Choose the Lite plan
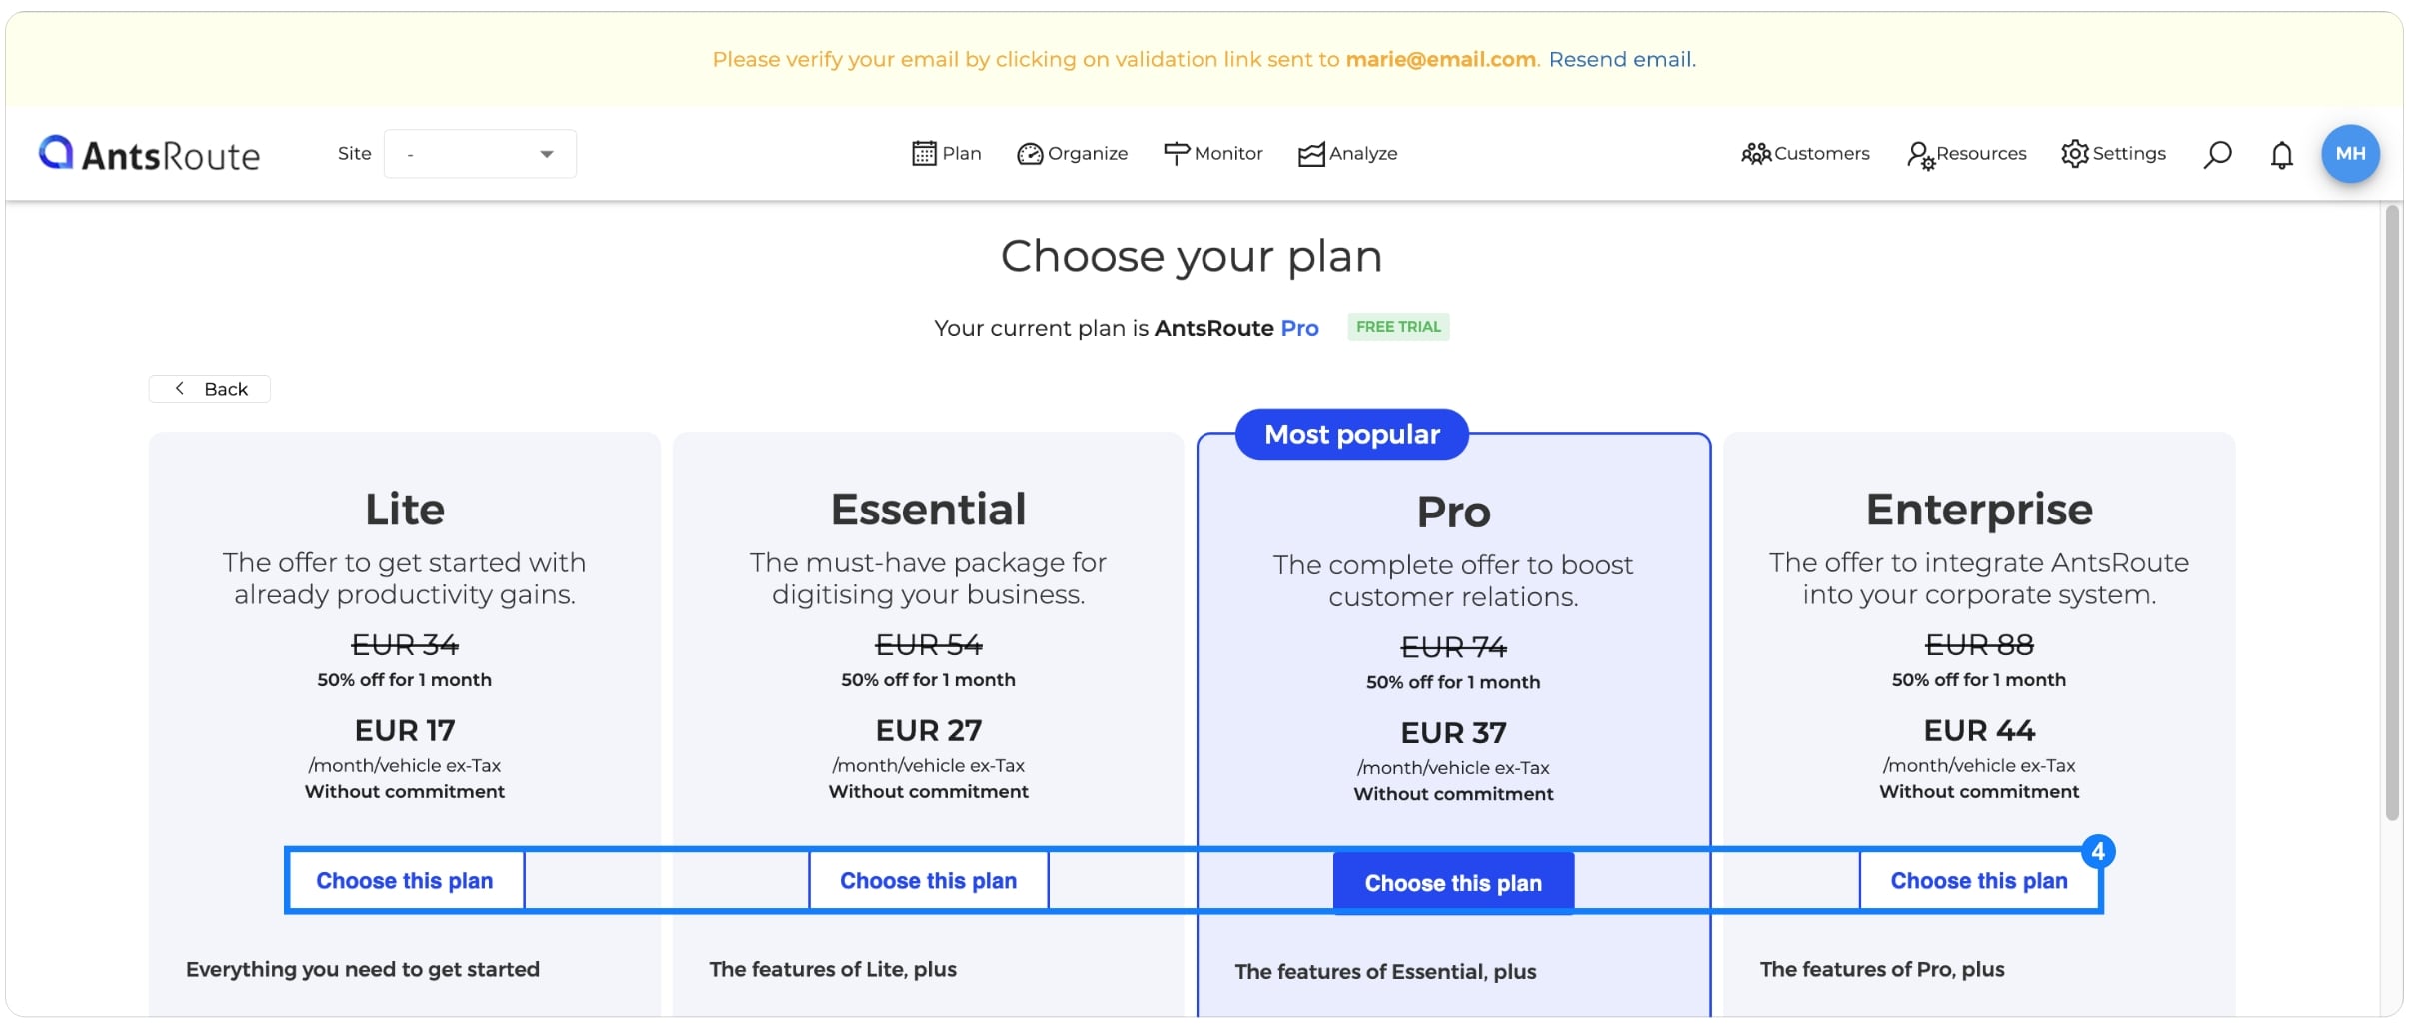 [405, 880]
